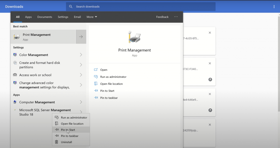
Task: Expand the Access work or school chevron
Action: click(x=81, y=75)
